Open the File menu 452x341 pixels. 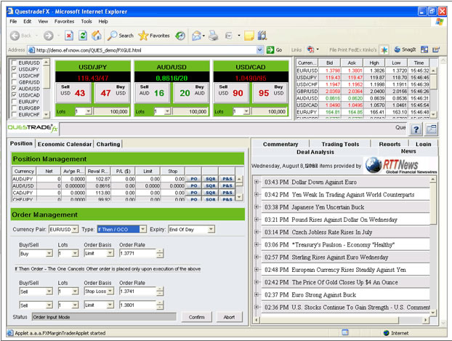point(13,21)
